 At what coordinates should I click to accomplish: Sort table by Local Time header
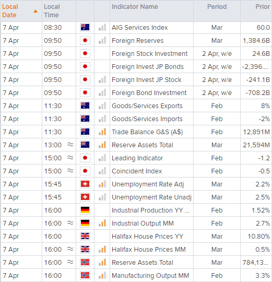(x=52, y=11)
